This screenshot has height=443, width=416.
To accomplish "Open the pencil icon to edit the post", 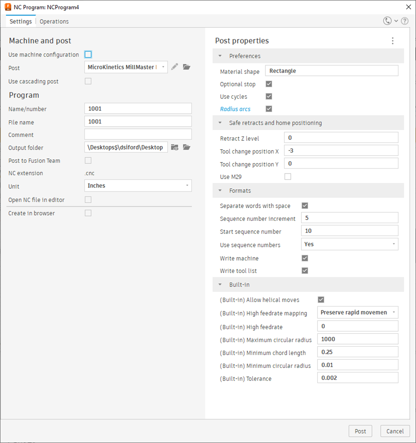I will (175, 67).
